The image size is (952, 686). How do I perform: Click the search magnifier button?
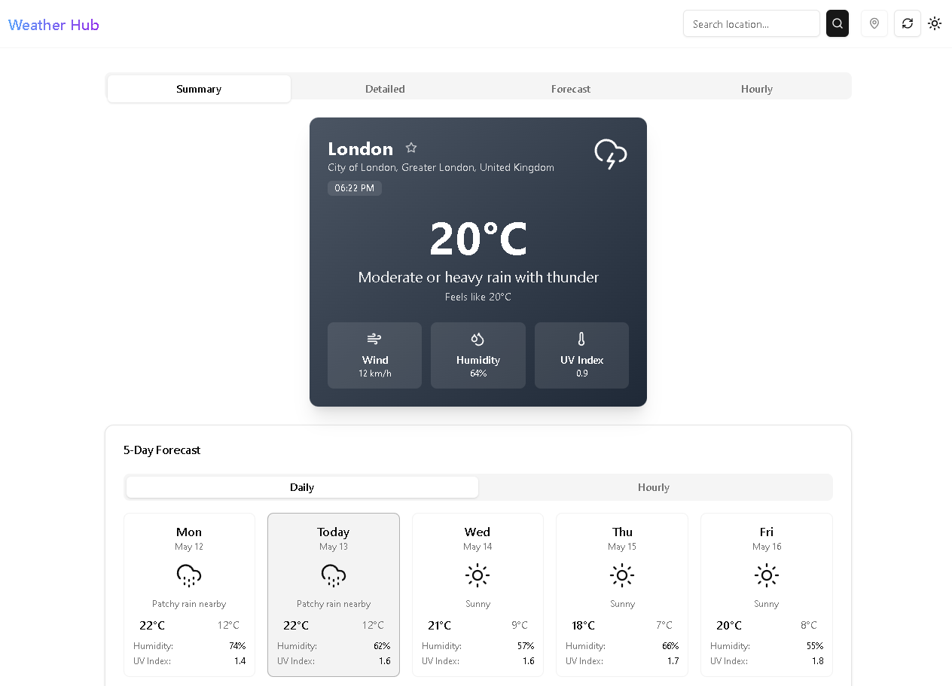(x=837, y=23)
